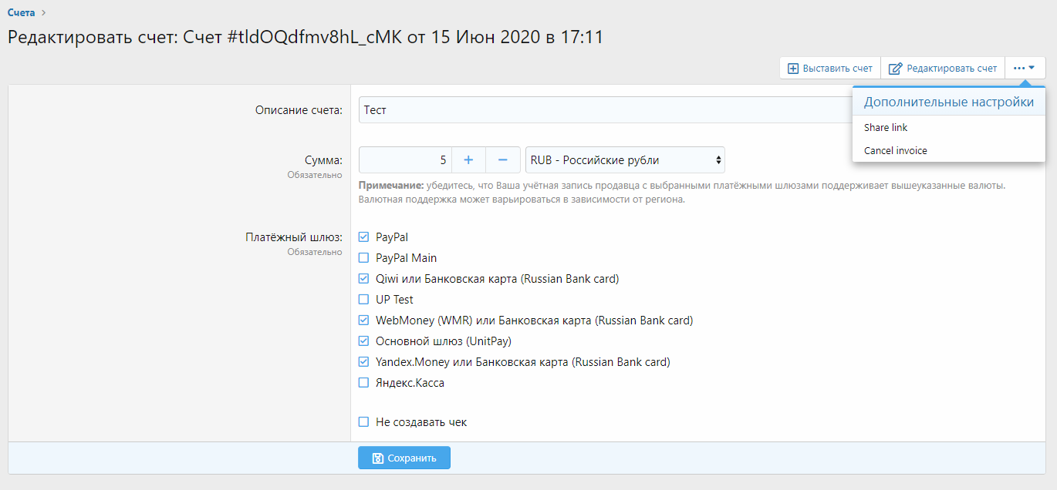Click the Редактировать счет button
Screen dimensions: 1057x490
pyautogui.click(x=943, y=69)
